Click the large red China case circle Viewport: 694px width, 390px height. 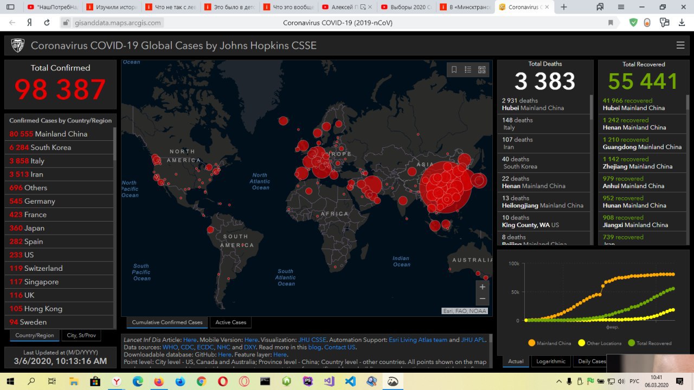(446, 187)
